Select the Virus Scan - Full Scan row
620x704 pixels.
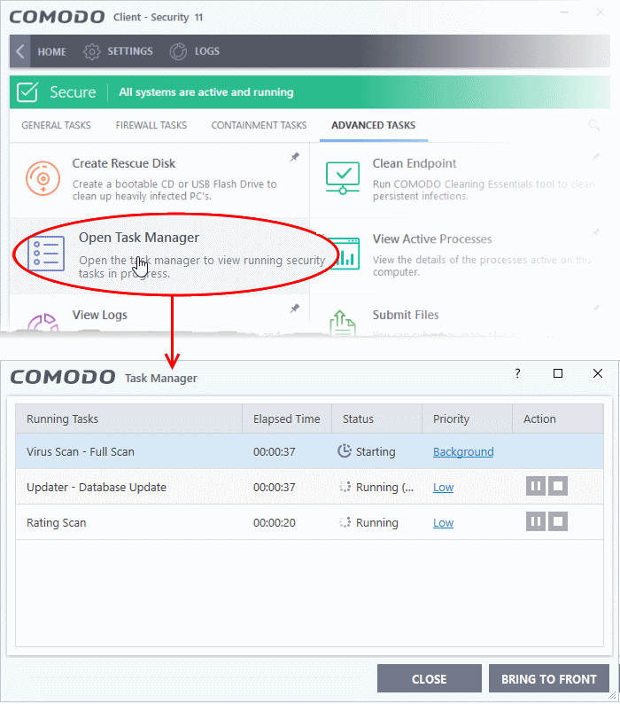(309, 451)
